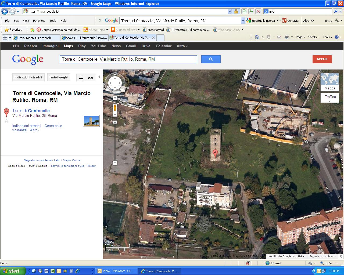Expand the Effettua la ricerca dropdown
344x275 pixels.
click(277, 21)
